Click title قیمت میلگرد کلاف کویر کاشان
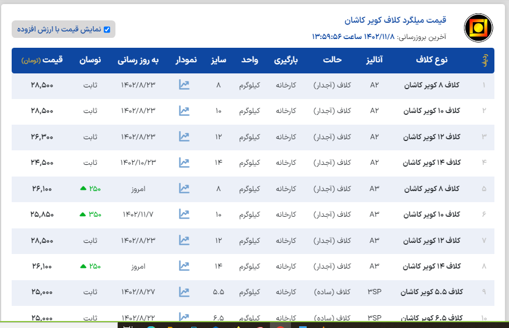Screen dimensions: 509x328 (396, 20)
